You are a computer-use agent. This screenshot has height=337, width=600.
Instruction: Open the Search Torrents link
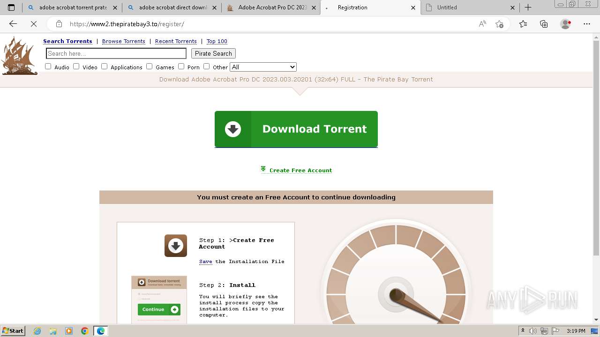pos(67,41)
